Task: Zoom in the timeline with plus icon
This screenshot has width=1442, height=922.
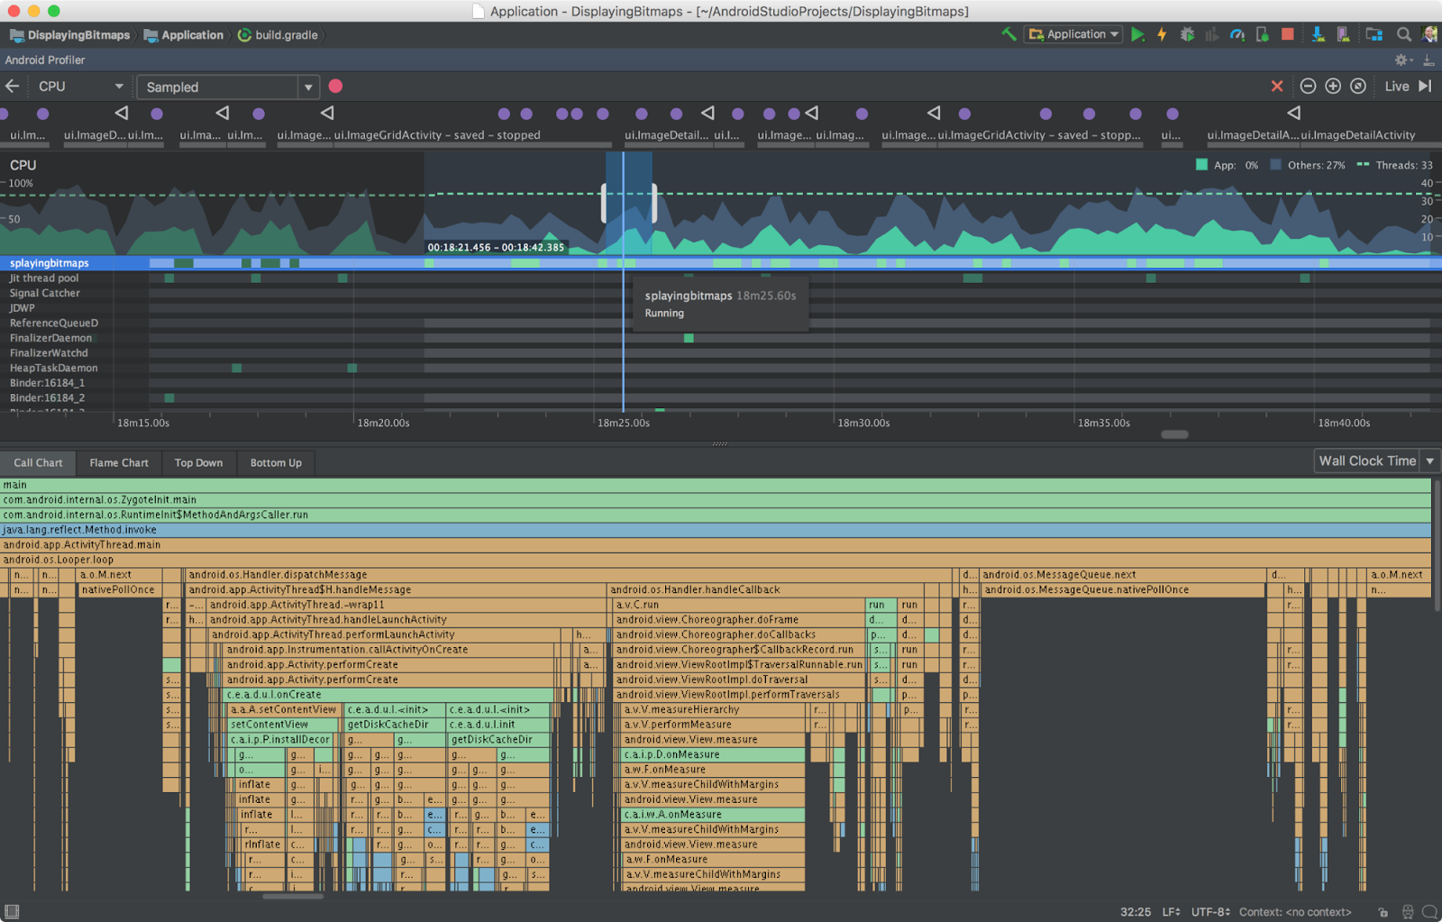Action: coord(1333,87)
